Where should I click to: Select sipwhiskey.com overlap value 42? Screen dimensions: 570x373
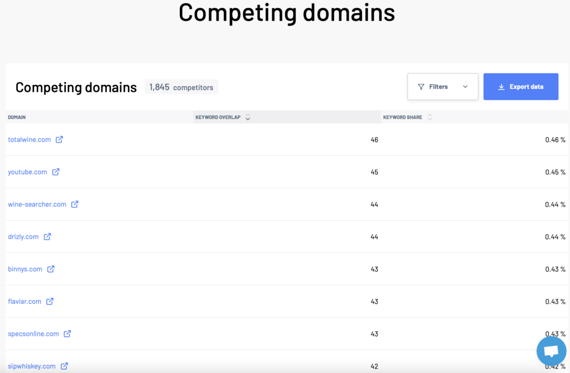[x=375, y=366]
